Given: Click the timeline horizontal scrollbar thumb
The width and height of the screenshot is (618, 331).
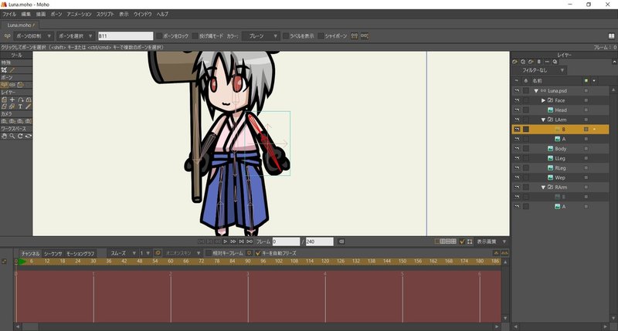Looking at the screenshot, I should pyautogui.click(x=30, y=326).
